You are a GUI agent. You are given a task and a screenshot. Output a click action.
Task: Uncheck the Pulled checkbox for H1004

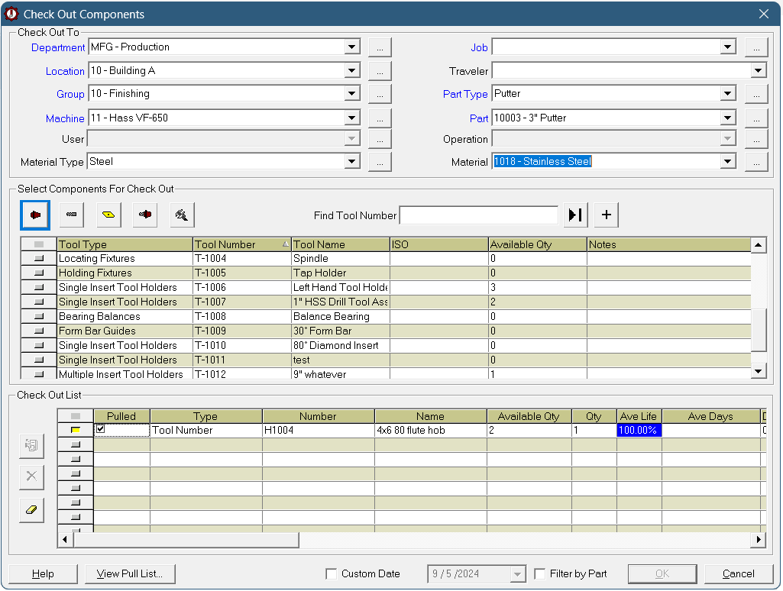coord(100,430)
